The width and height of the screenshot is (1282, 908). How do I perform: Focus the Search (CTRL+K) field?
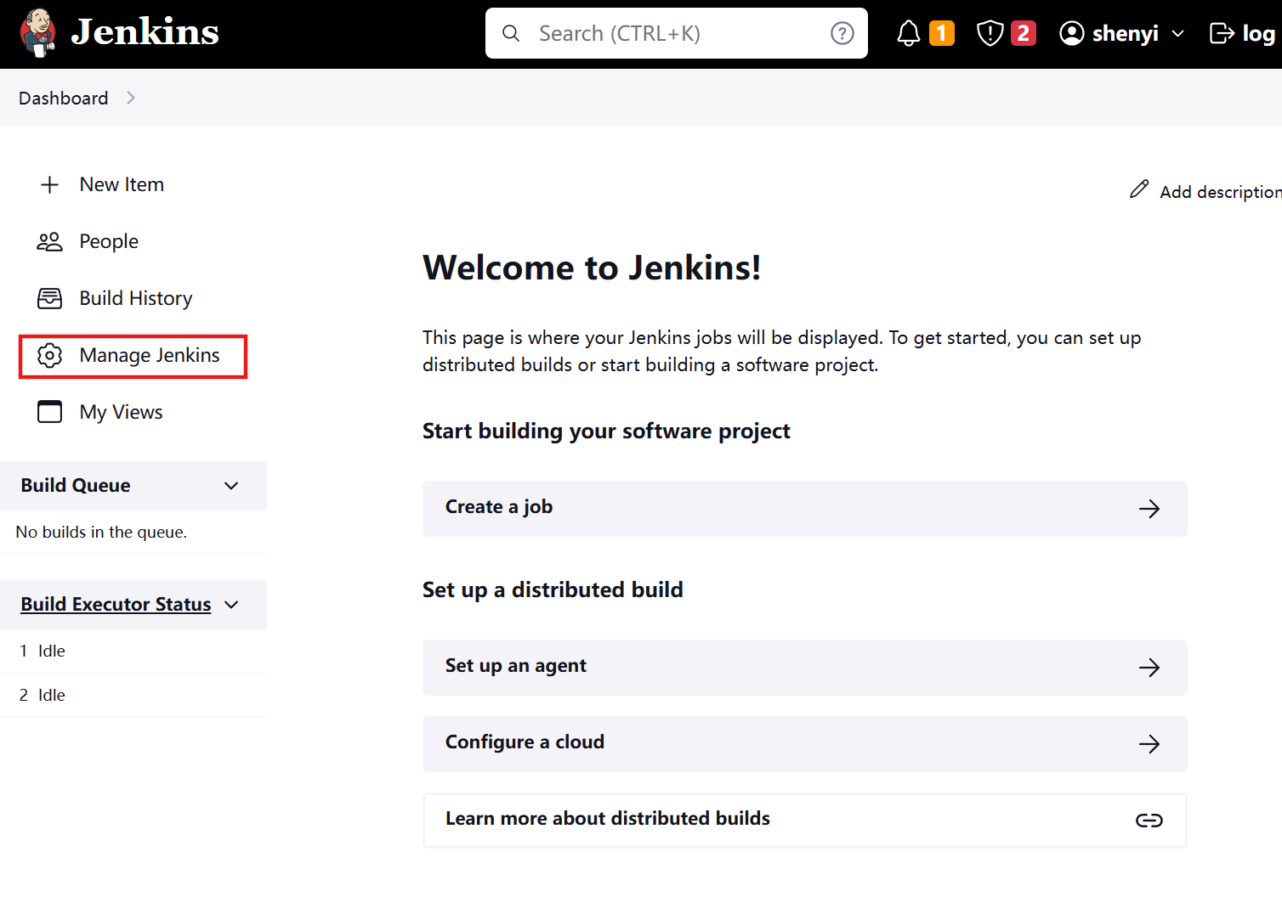tap(677, 33)
